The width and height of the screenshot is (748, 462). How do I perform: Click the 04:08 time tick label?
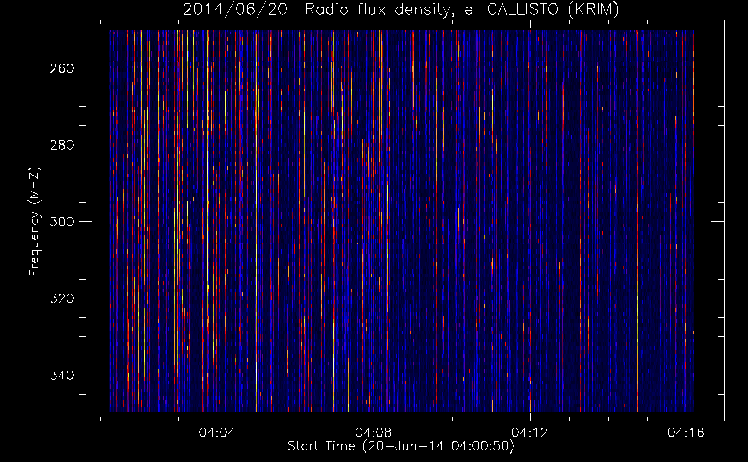[373, 432]
